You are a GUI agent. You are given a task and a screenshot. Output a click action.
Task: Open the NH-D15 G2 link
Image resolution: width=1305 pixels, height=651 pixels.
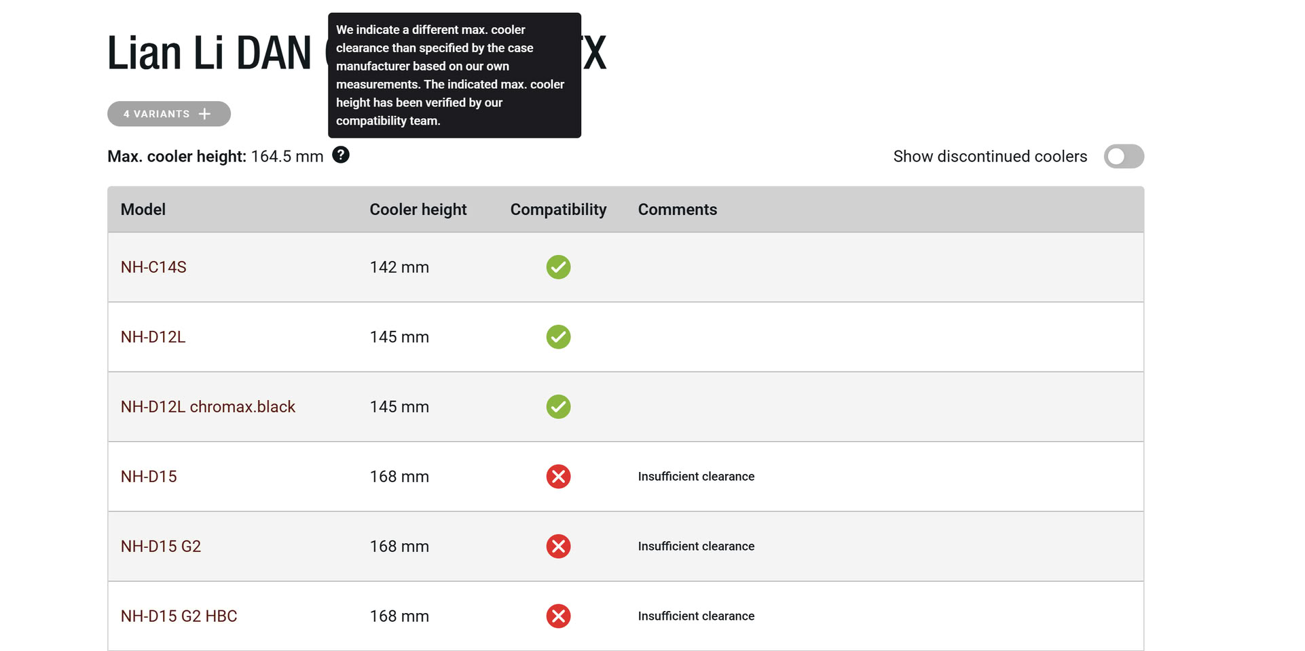click(x=161, y=547)
